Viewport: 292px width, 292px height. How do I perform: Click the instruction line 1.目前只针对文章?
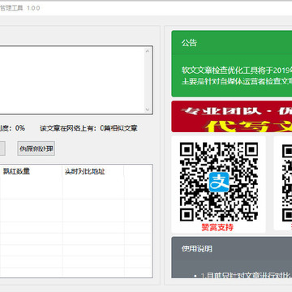246,276
